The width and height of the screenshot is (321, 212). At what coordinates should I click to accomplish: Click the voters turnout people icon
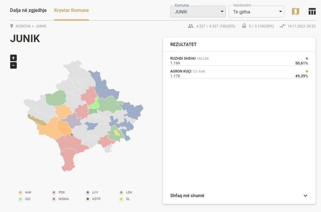pyautogui.click(x=191, y=26)
